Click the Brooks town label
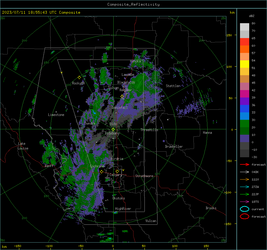The image size is (267, 250). [x=211, y=208]
